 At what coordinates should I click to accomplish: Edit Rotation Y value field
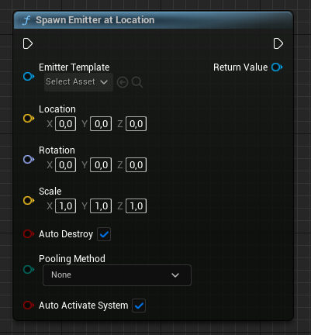coord(101,165)
